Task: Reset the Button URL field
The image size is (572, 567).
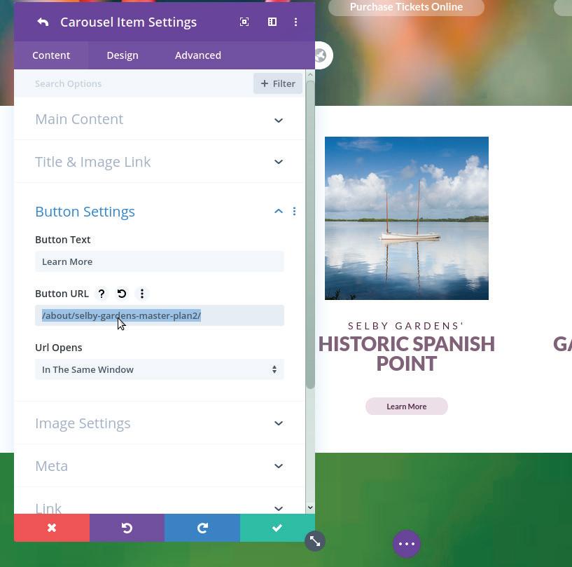Action: pyautogui.click(x=122, y=294)
